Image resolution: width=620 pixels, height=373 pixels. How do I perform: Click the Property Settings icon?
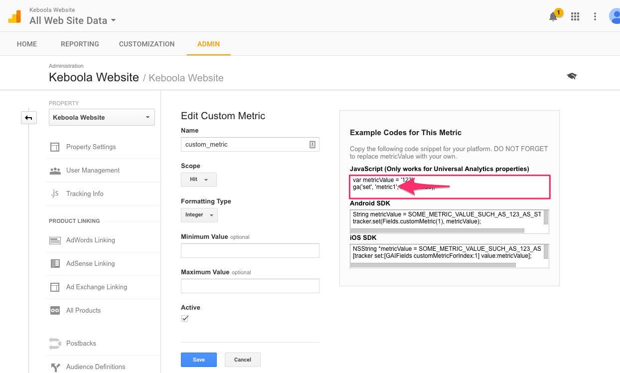(55, 147)
